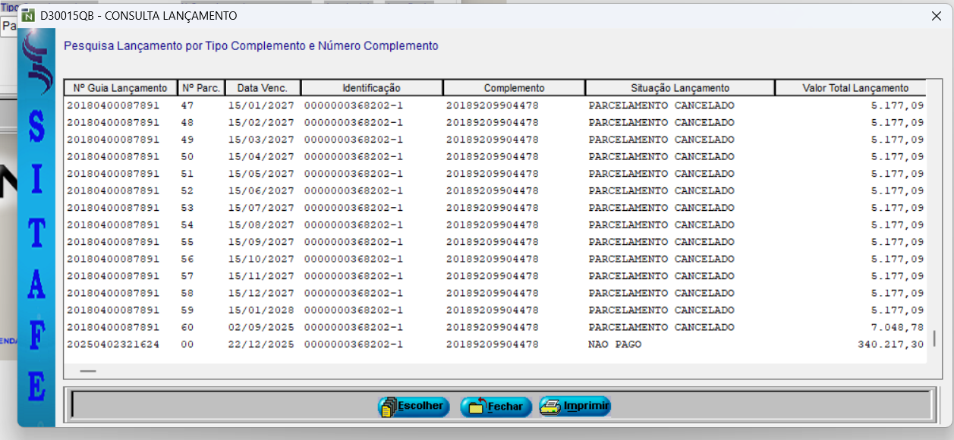This screenshot has width=954, height=440.
Task: Click the documents icon beside Escolher
Action: pyautogui.click(x=389, y=407)
